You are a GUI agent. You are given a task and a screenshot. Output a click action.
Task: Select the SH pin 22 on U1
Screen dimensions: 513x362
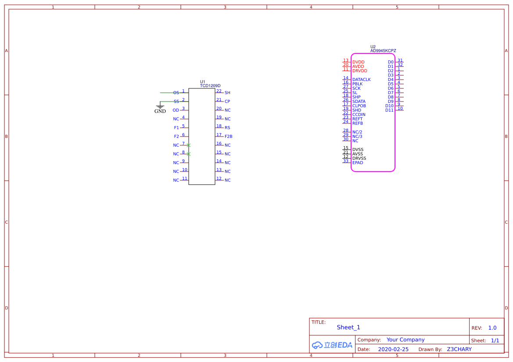(219, 92)
